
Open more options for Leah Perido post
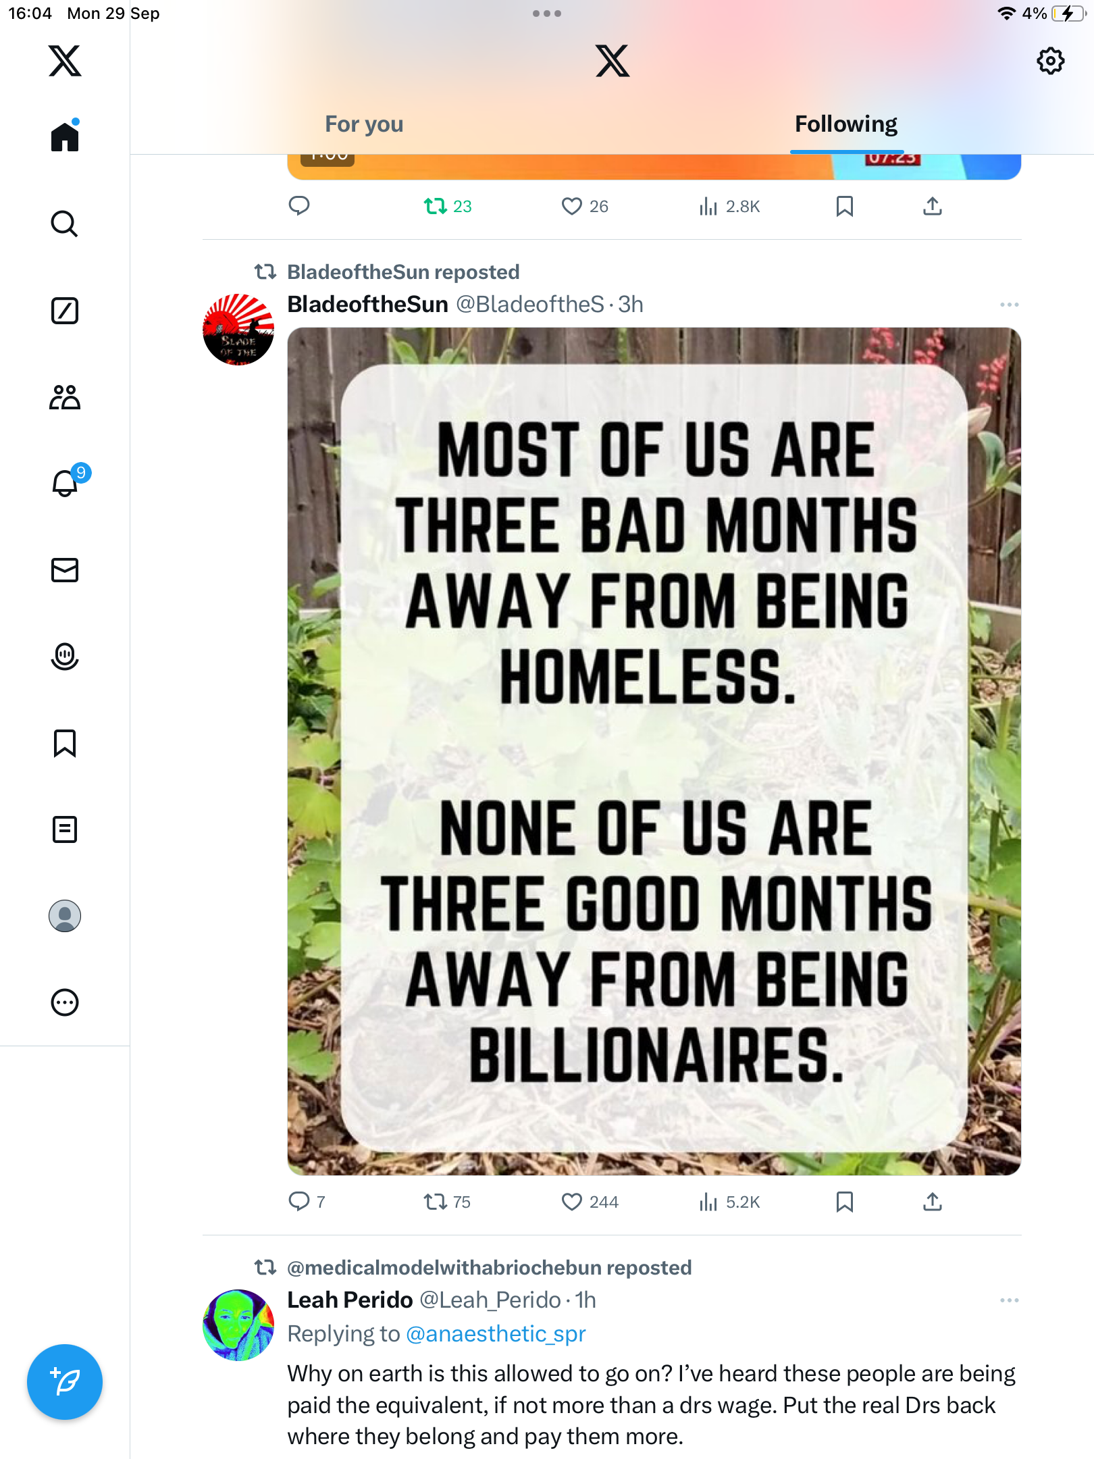tap(1009, 1300)
